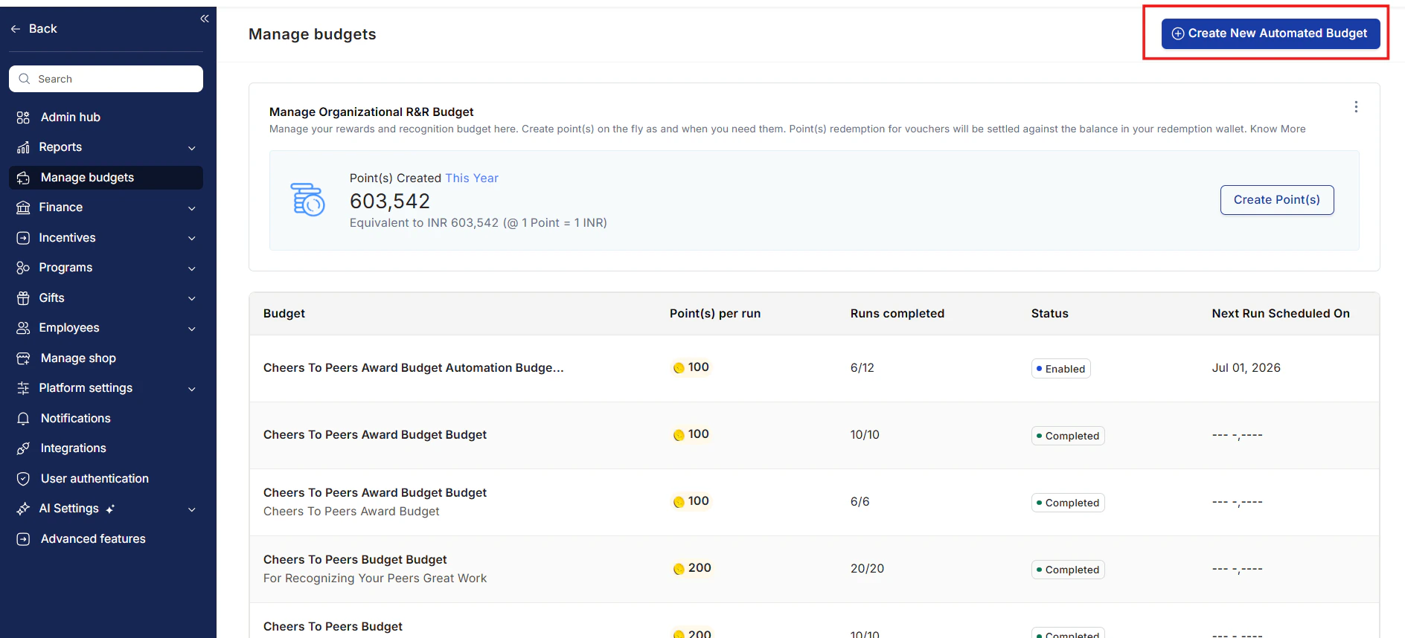Expand the Incentives menu chevron
This screenshot has width=1405, height=638.
click(x=192, y=239)
